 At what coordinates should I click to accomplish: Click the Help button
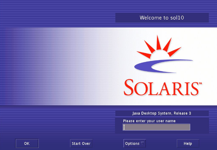(x=188, y=143)
